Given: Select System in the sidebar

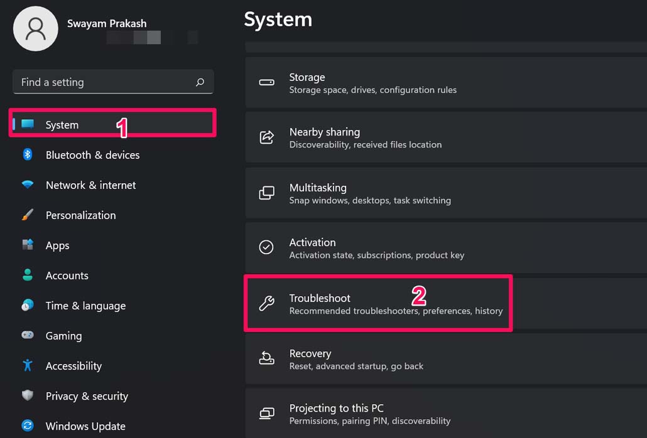Looking at the screenshot, I should pos(62,125).
